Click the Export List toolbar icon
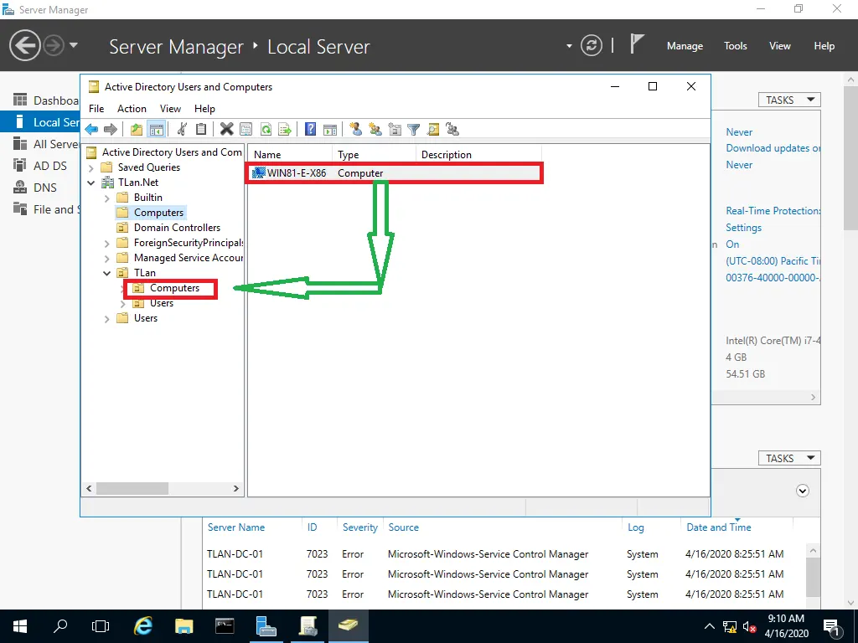This screenshot has height=643, width=858. point(285,130)
